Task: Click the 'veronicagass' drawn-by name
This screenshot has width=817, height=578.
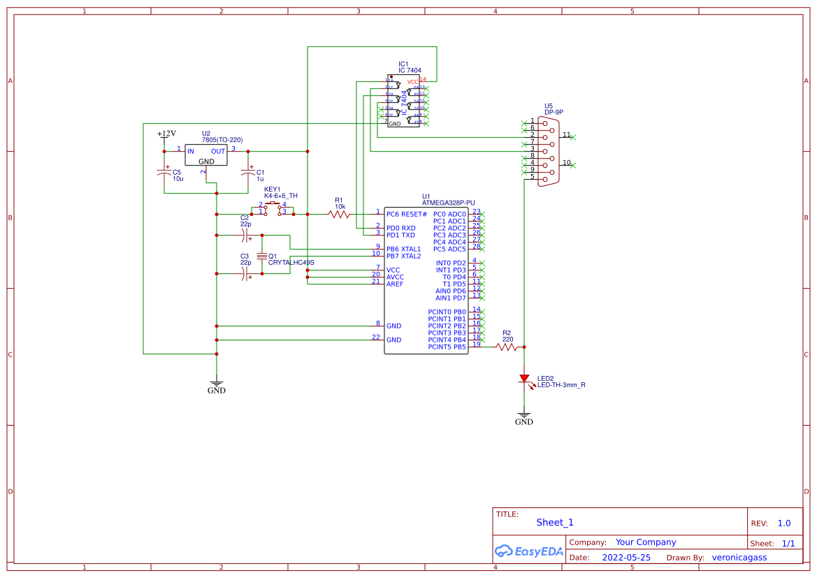Action: point(739,558)
